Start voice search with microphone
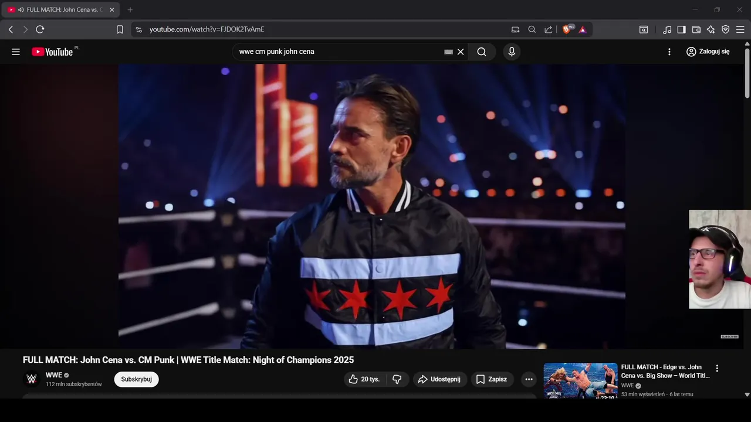This screenshot has height=422, width=751. click(512, 52)
